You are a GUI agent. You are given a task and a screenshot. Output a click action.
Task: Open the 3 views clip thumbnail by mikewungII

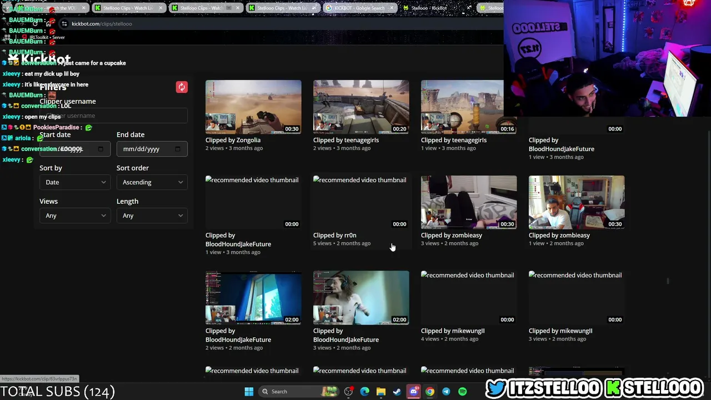(577, 298)
